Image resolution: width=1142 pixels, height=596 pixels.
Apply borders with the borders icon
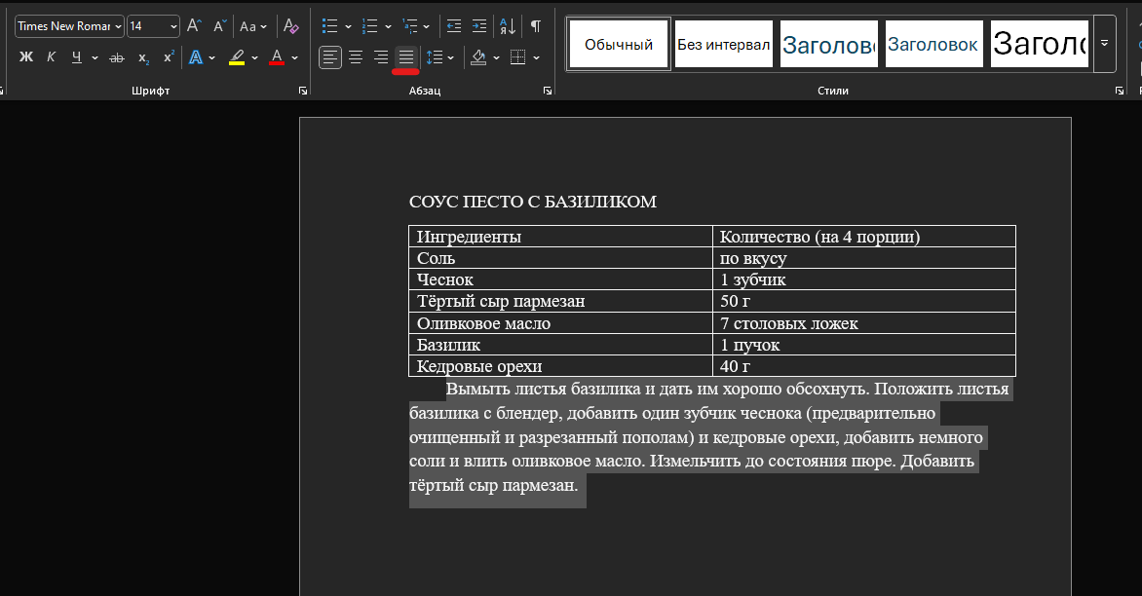517,56
